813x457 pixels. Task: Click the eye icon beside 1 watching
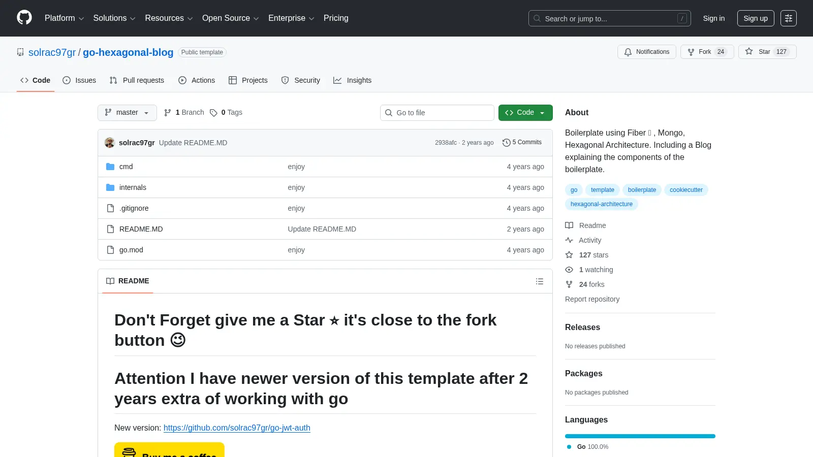click(x=569, y=270)
